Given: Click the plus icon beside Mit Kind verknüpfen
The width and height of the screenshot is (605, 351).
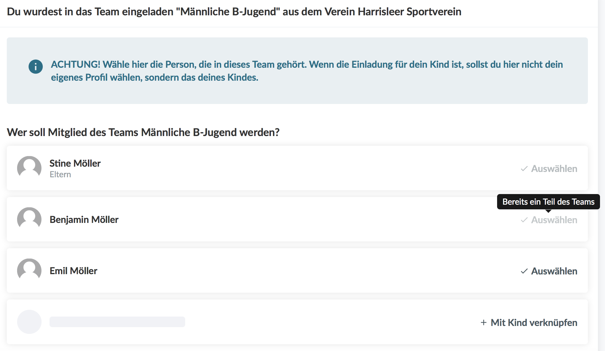Looking at the screenshot, I should 484,323.
